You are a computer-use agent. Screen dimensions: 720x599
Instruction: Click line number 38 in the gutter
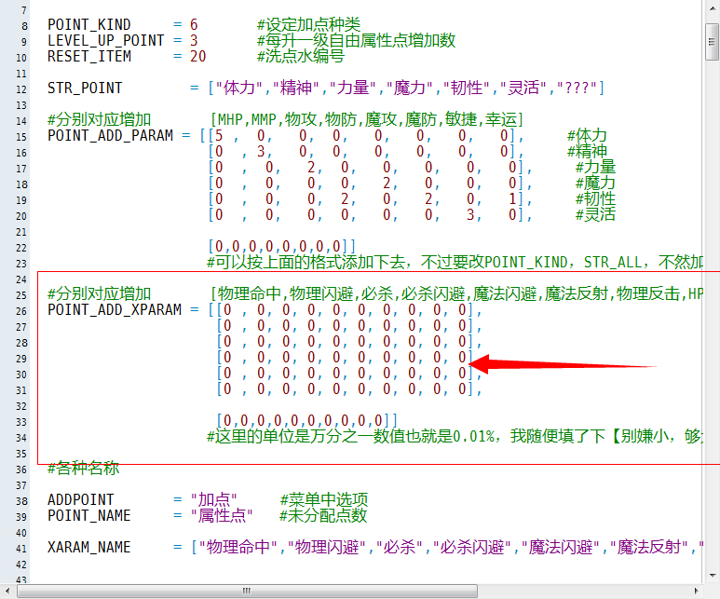click(21, 501)
